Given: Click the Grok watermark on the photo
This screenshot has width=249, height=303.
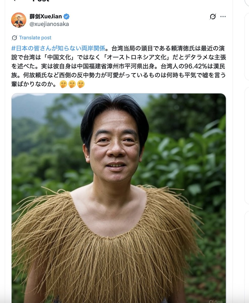Looking at the screenshot, I should click(216, 300).
